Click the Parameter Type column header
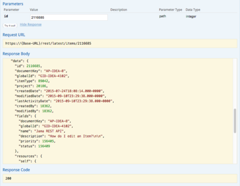The width and height of the screenshot is (240, 186). point(170,10)
